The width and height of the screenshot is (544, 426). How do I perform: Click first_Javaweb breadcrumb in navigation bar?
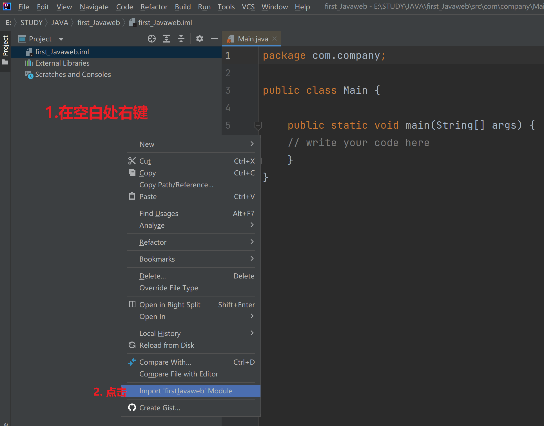pos(99,23)
